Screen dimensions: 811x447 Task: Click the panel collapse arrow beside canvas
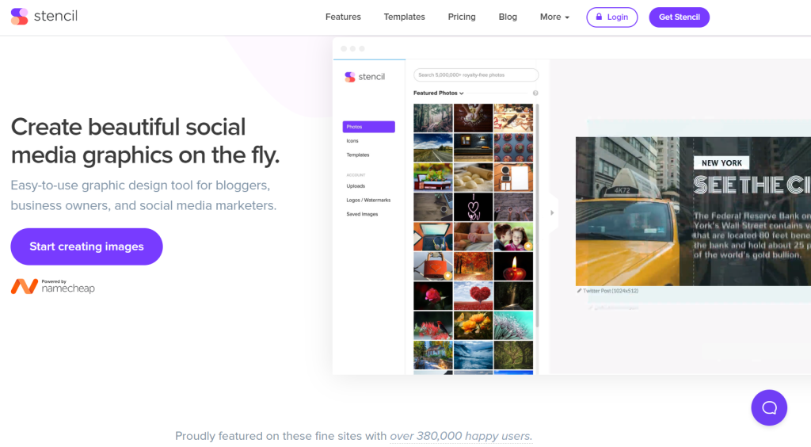553,212
